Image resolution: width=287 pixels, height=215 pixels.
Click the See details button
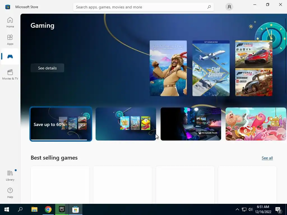[47, 68]
